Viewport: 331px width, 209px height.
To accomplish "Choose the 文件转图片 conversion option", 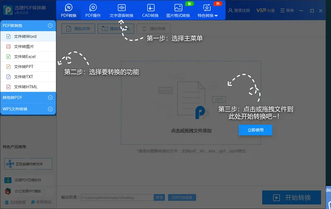I will (24, 46).
